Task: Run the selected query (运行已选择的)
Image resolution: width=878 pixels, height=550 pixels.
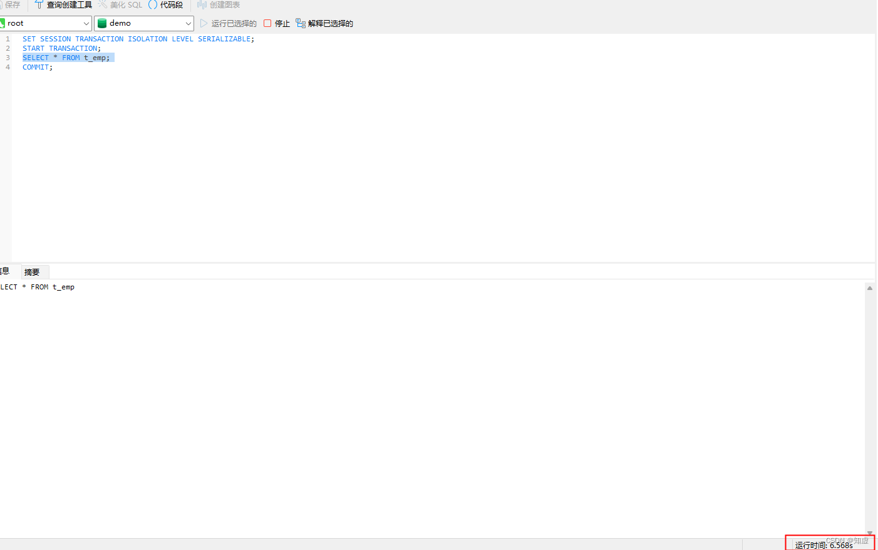Action: click(x=228, y=23)
